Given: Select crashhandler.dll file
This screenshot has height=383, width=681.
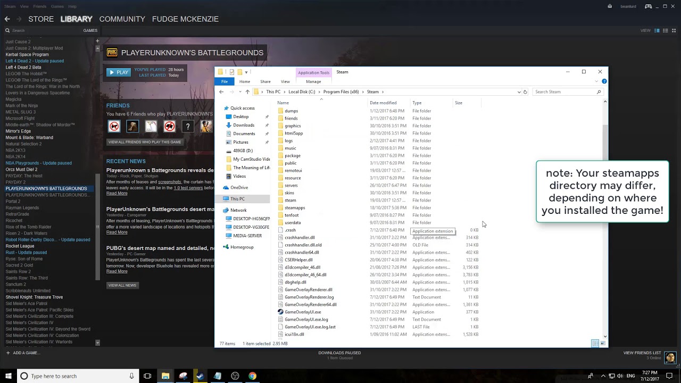Looking at the screenshot, I should (x=300, y=237).
